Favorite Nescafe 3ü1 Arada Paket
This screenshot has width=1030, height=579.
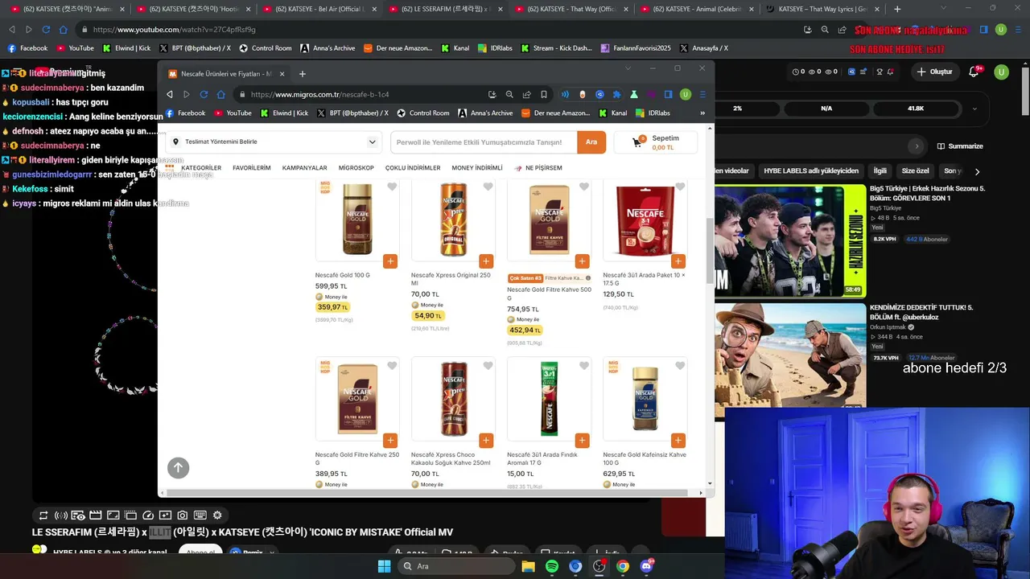click(680, 187)
